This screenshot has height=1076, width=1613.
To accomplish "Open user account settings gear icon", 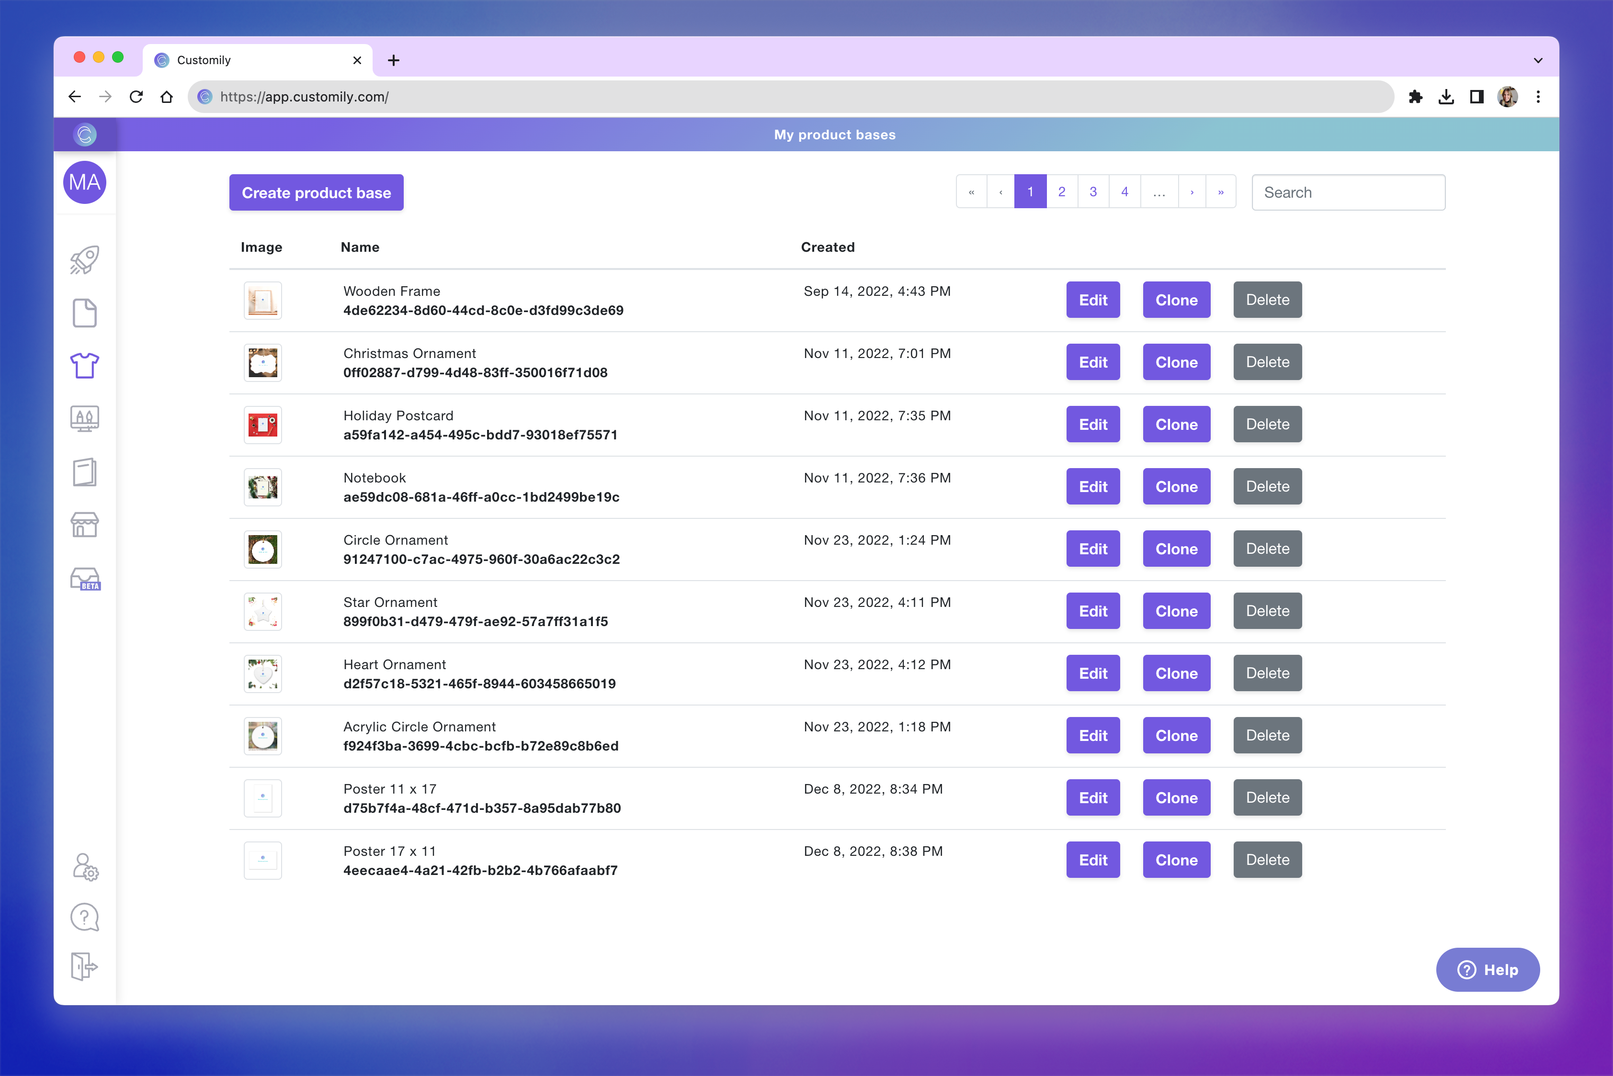I will pyautogui.click(x=85, y=867).
